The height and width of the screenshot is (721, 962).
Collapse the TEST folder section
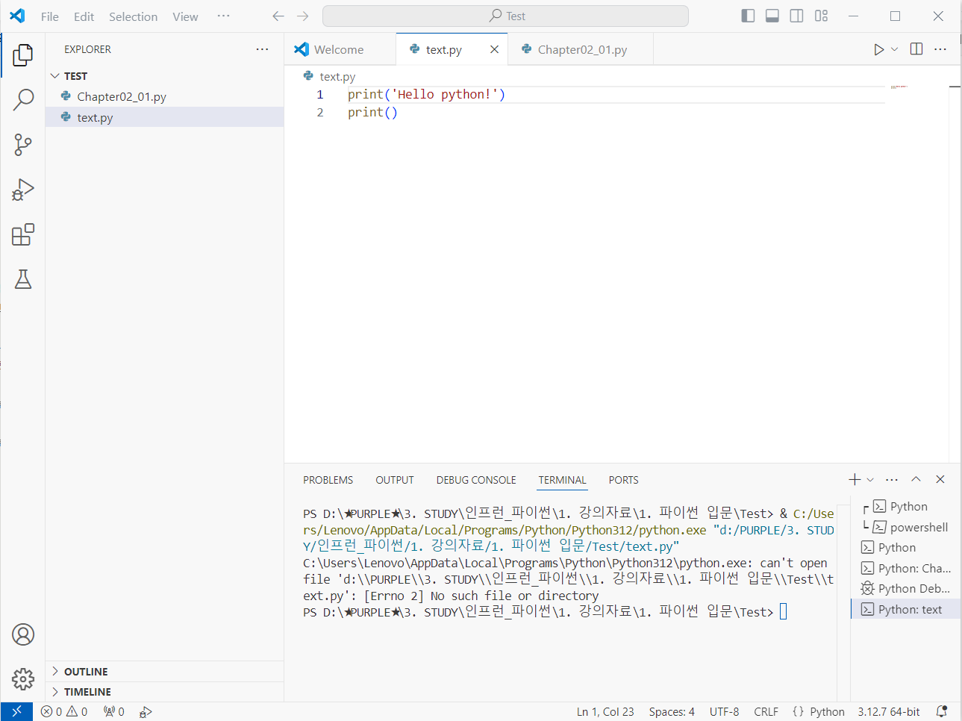pyautogui.click(x=164, y=76)
